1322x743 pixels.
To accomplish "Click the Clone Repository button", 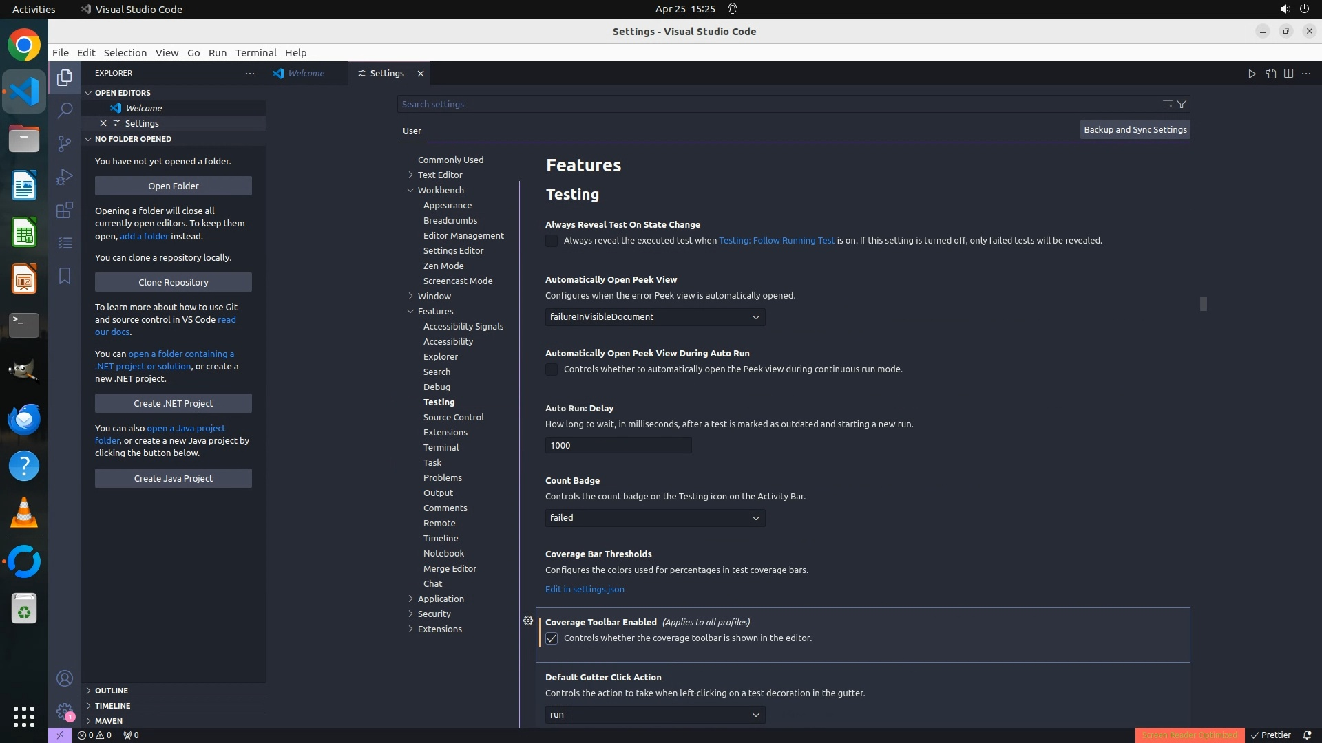I will (173, 282).
